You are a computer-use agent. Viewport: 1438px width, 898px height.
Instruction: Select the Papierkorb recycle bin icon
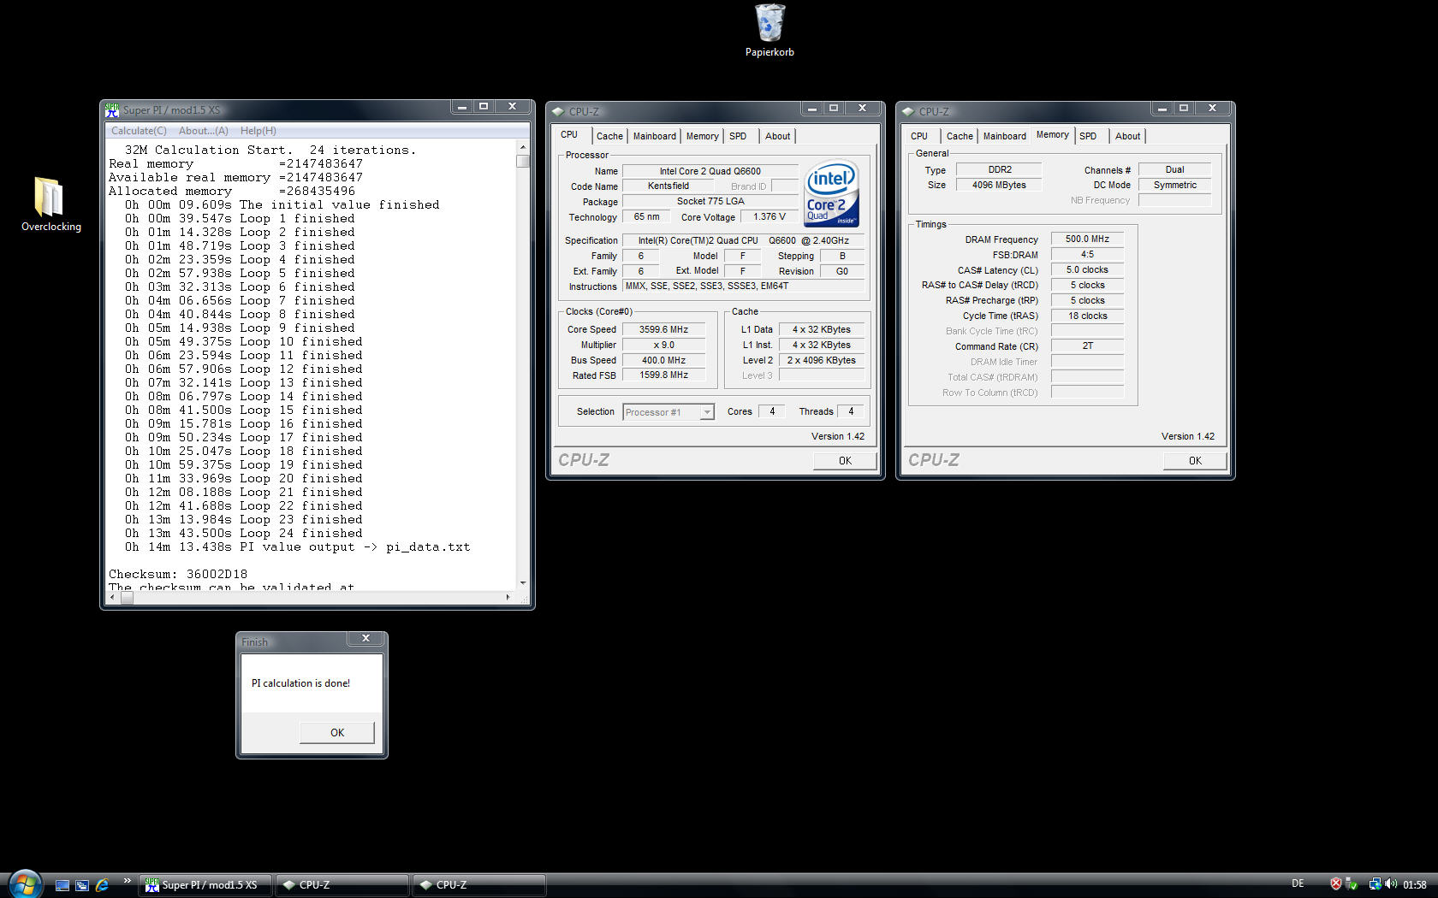point(770,23)
